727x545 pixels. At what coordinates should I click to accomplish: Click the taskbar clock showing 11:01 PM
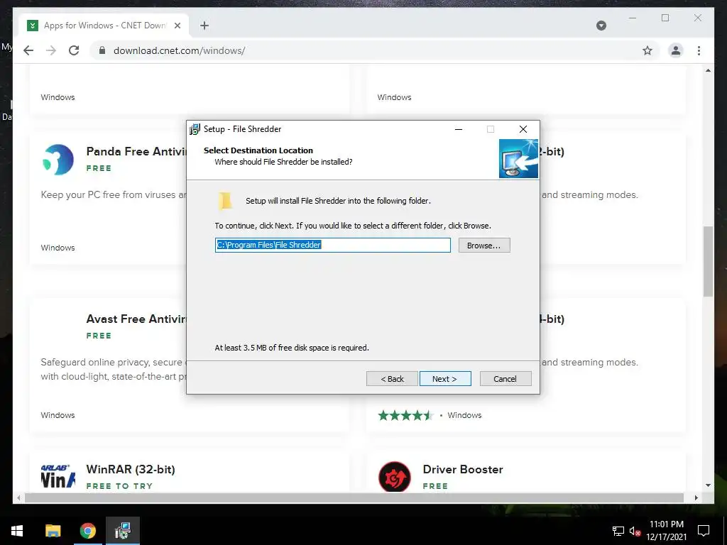coord(666,531)
